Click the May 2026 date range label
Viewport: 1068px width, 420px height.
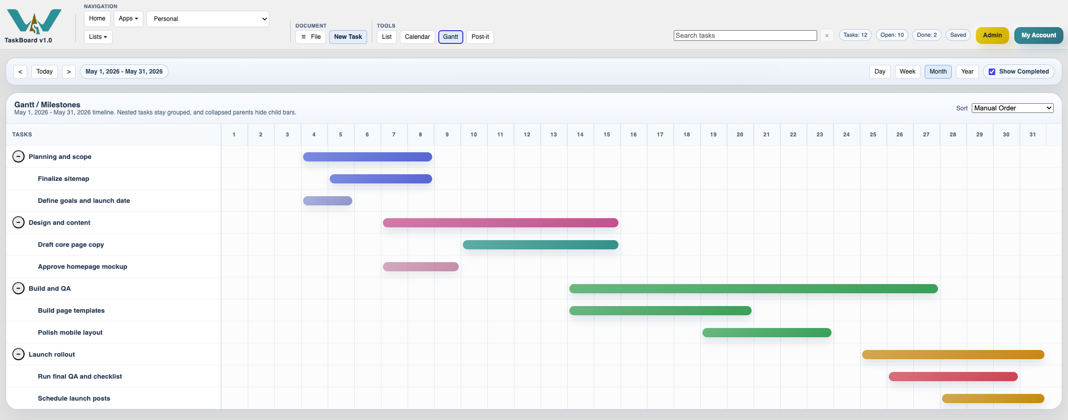pyautogui.click(x=124, y=72)
